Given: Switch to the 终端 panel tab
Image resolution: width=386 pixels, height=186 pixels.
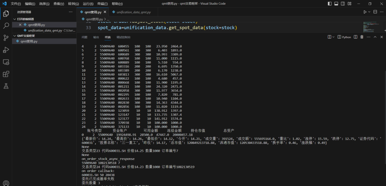Looking at the screenshot, I should click(x=108, y=37).
